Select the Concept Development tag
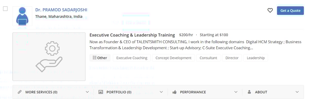The width and height of the screenshot is (309, 99). [174, 58]
